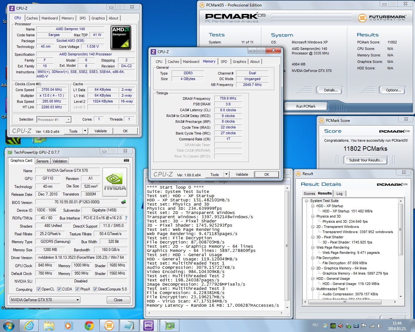
Task: Click the Bus Interface question mark icon
Action: point(126,218)
